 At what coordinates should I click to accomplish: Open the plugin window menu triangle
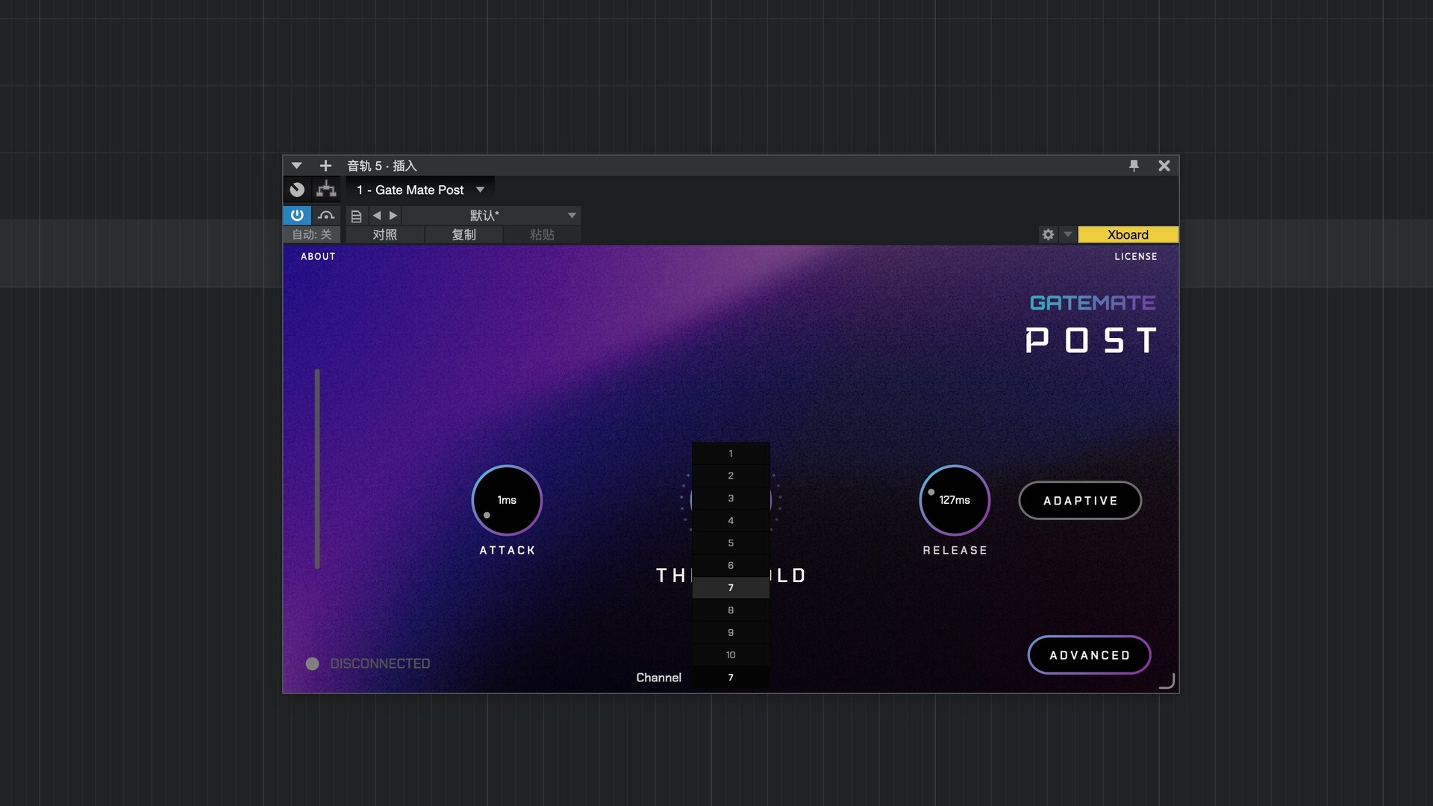(296, 166)
